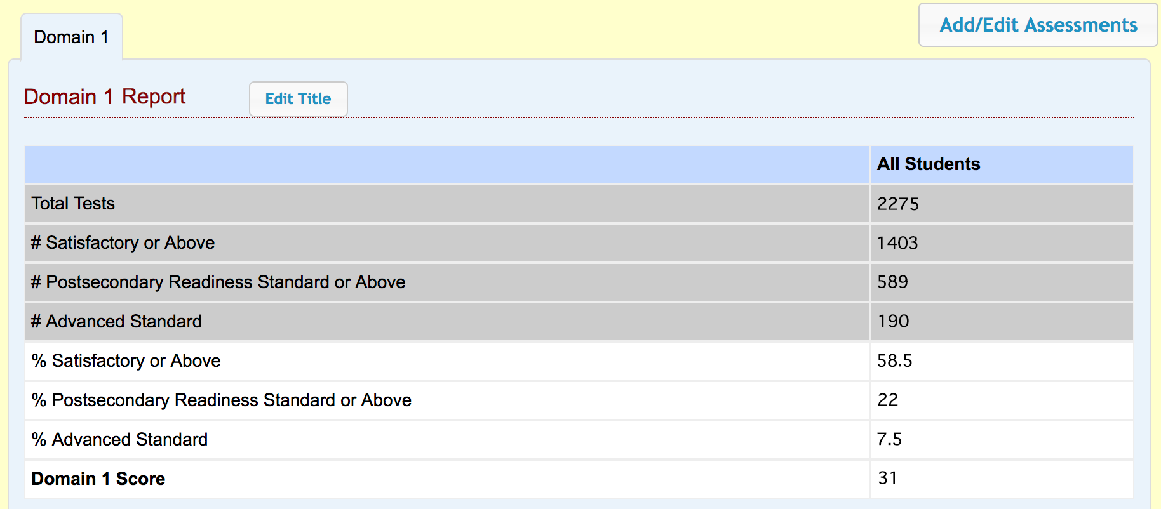
Task: Select the Total Tests value 2275
Action: click(x=897, y=204)
